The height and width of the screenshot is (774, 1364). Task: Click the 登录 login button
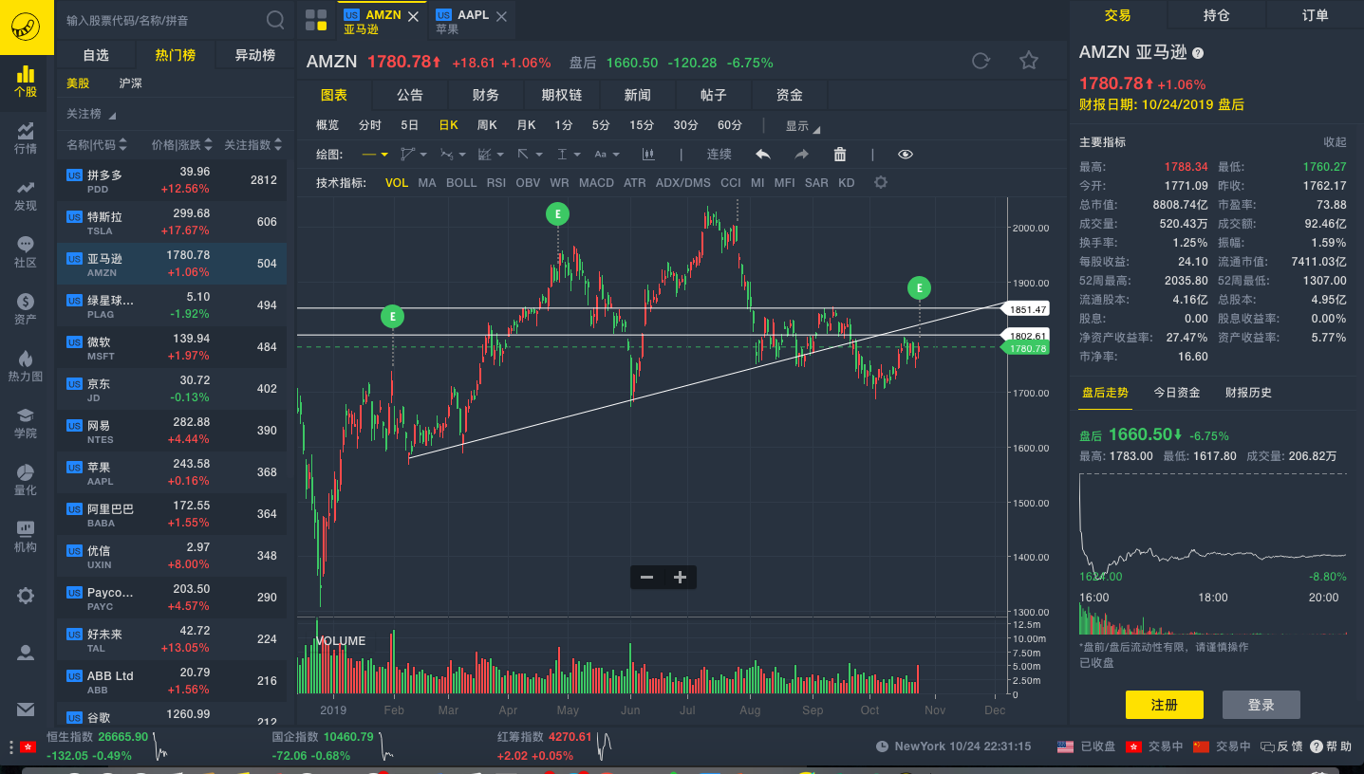click(1261, 705)
